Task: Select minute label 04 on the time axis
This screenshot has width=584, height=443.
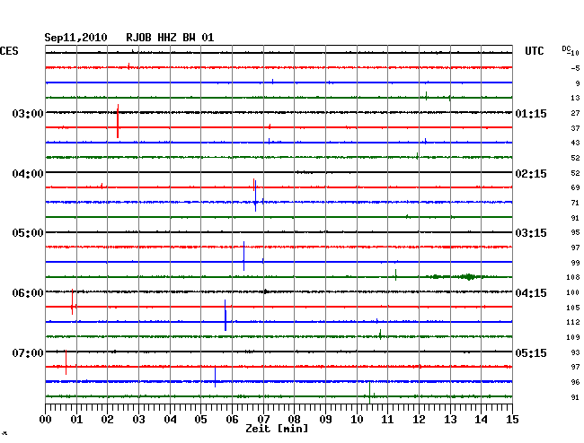Action: click(x=170, y=419)
